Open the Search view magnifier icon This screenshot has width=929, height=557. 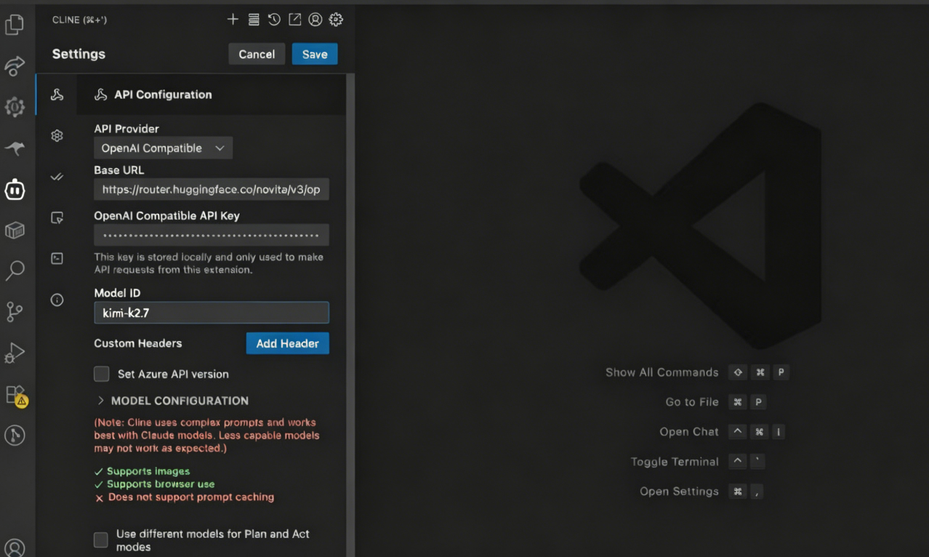coord(15,271)
